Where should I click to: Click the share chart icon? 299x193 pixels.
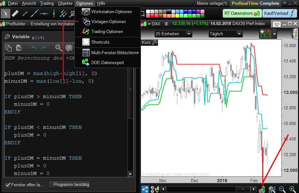pyautogui.click(x=145, y=189)
